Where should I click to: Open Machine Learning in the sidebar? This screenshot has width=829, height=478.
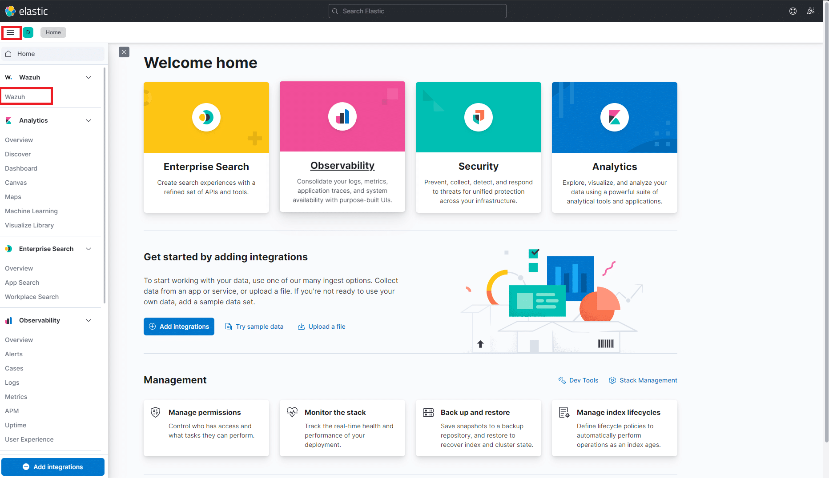pyautogui.click(x=31, y=211)
